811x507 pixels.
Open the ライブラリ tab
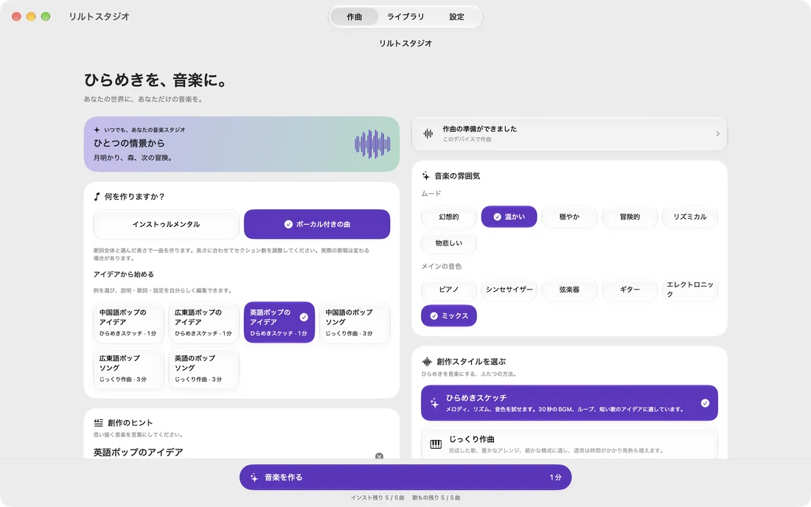(x=405, y=16)
